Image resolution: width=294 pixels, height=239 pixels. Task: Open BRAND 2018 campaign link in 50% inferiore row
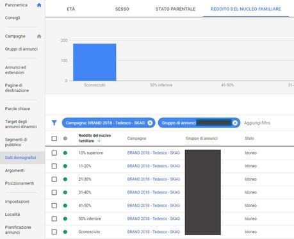pos(154,218)
